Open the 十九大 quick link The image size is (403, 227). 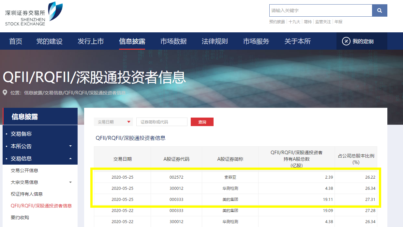click(294, 22)
